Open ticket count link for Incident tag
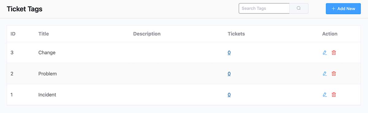Viewport: 368px width, 113px height. [229, 95]
